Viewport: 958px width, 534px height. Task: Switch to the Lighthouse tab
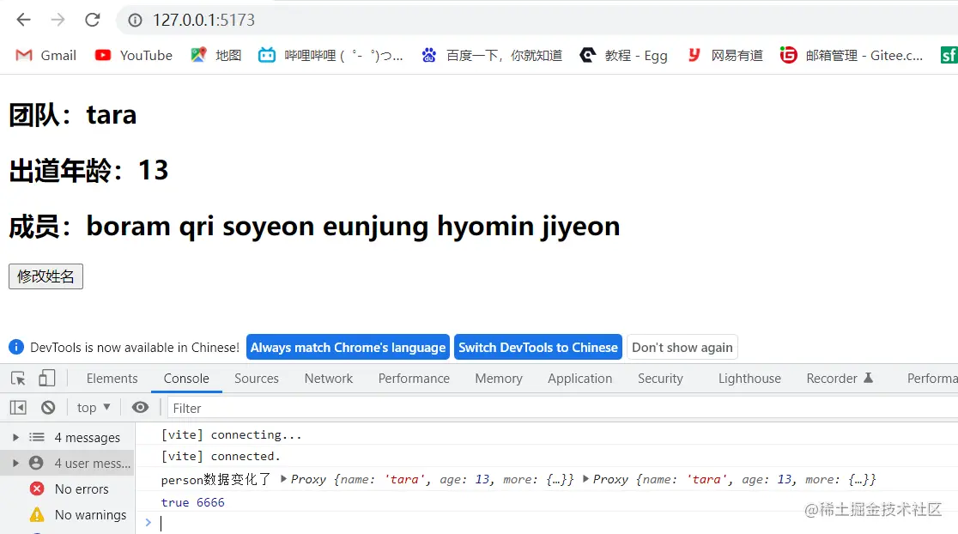coord(749,379)
